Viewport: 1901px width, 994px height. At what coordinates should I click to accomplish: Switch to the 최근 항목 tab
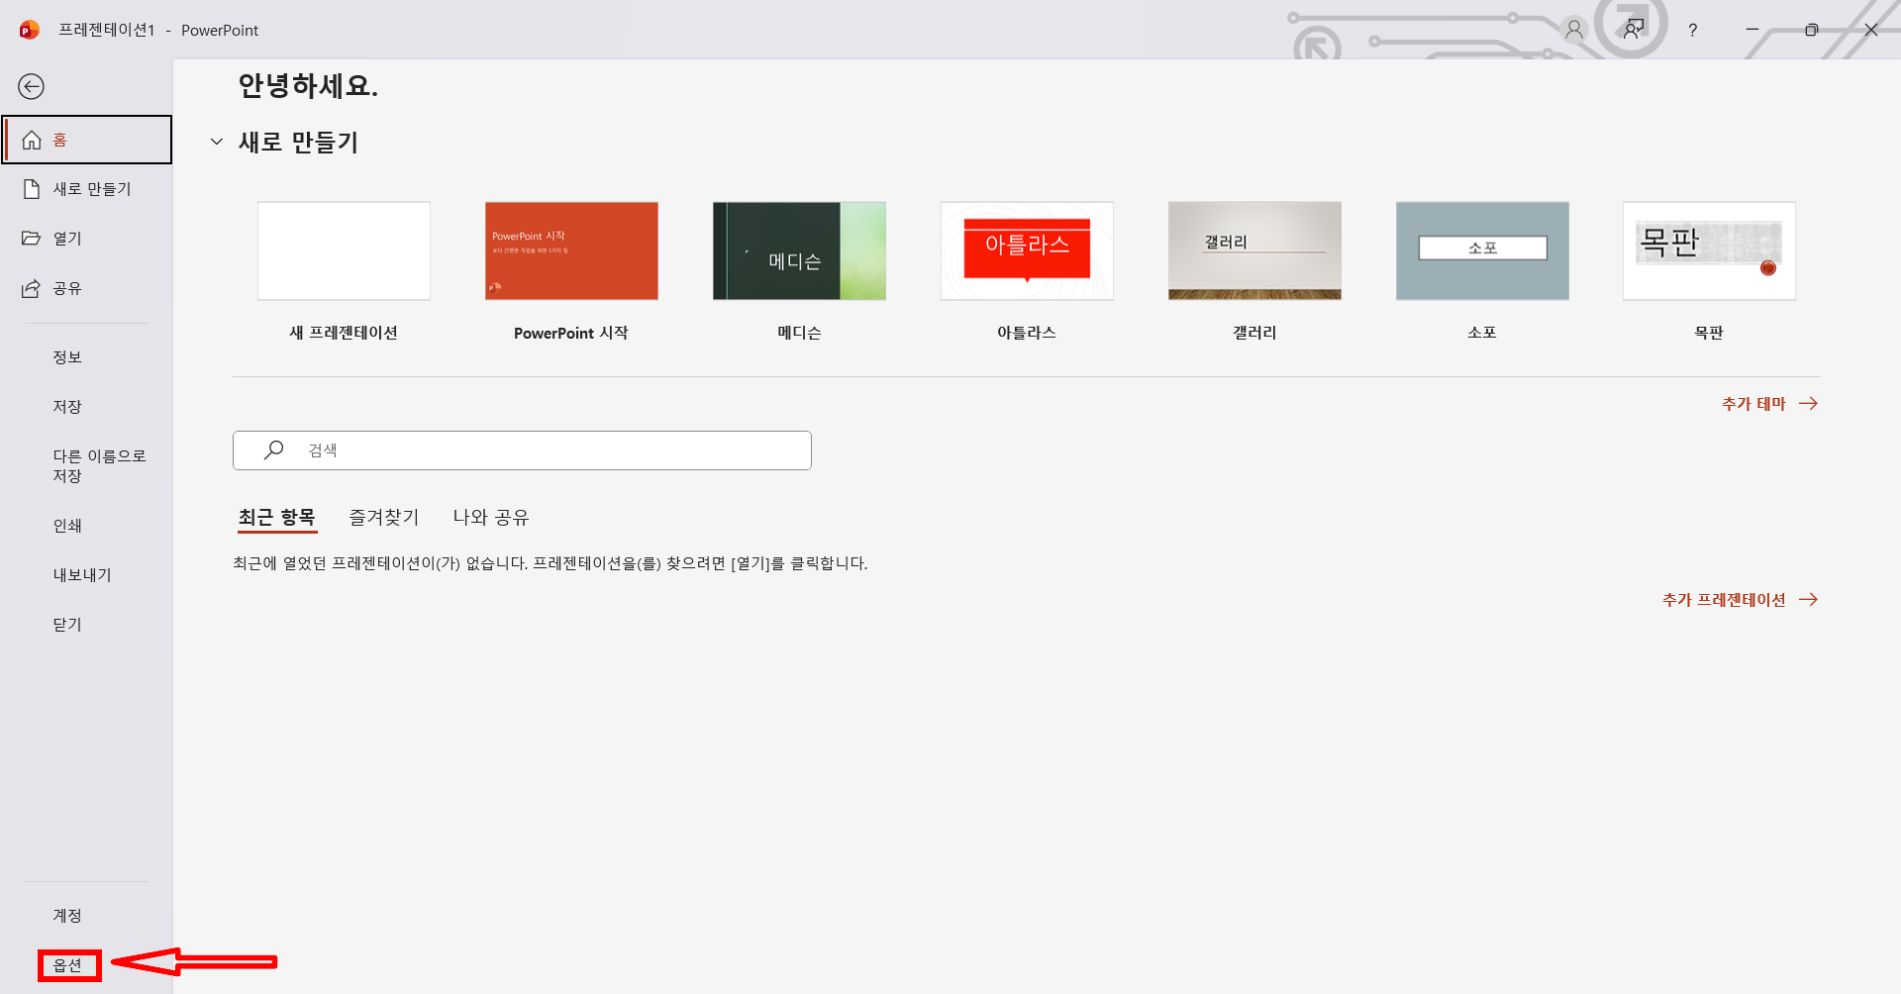[x=277, y=518]
